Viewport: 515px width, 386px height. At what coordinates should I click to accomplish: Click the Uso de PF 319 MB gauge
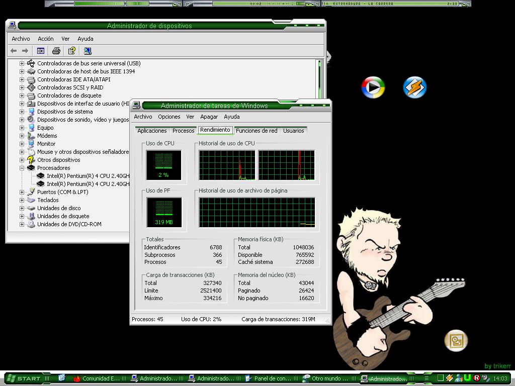pyautogui.click(x=164, y=213)
